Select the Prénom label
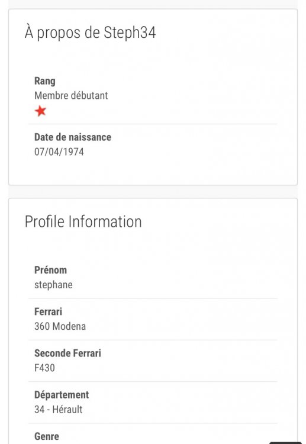Viewport: 306px width, 444px height. click(50, 270)
